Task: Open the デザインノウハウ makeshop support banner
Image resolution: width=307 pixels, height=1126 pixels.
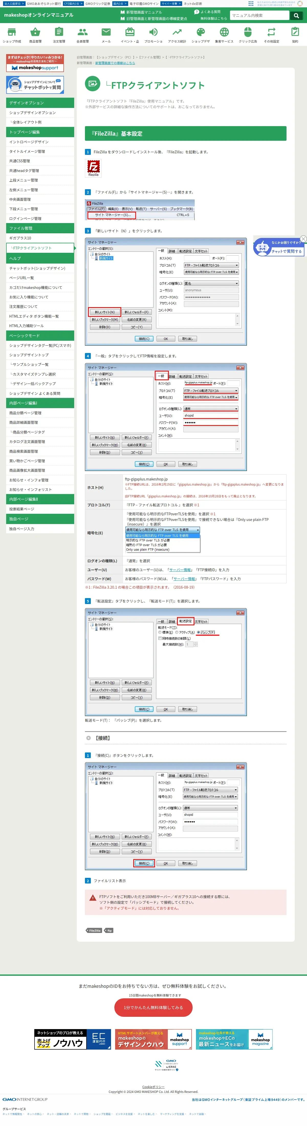Action: click(x=153, y=1039)
